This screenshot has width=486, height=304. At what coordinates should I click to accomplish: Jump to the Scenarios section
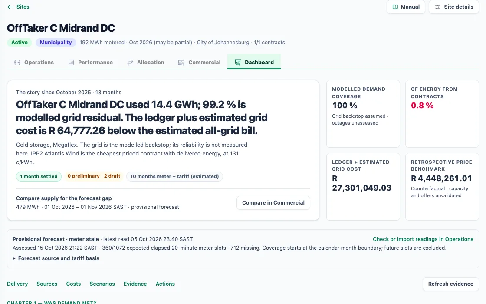[102, 284]
